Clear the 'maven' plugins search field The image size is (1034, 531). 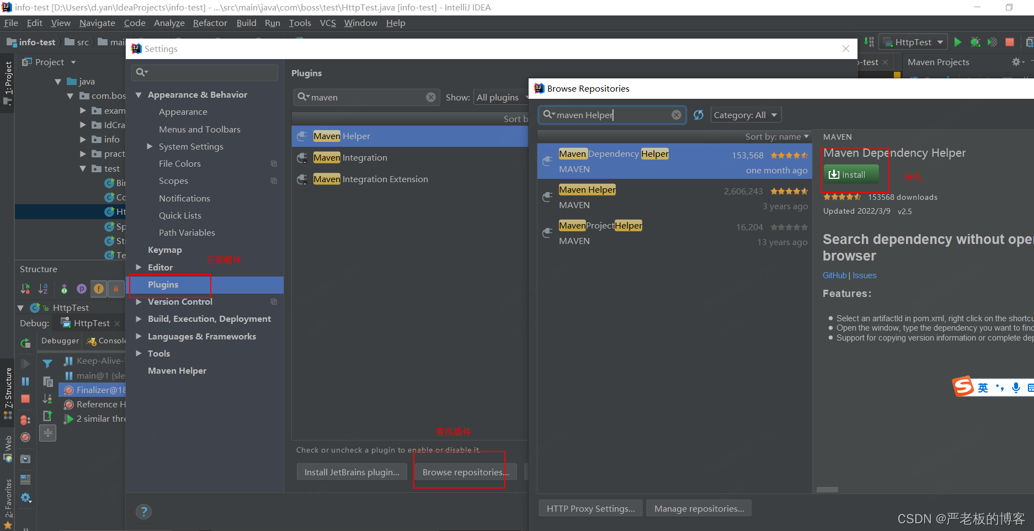point(431,97)
